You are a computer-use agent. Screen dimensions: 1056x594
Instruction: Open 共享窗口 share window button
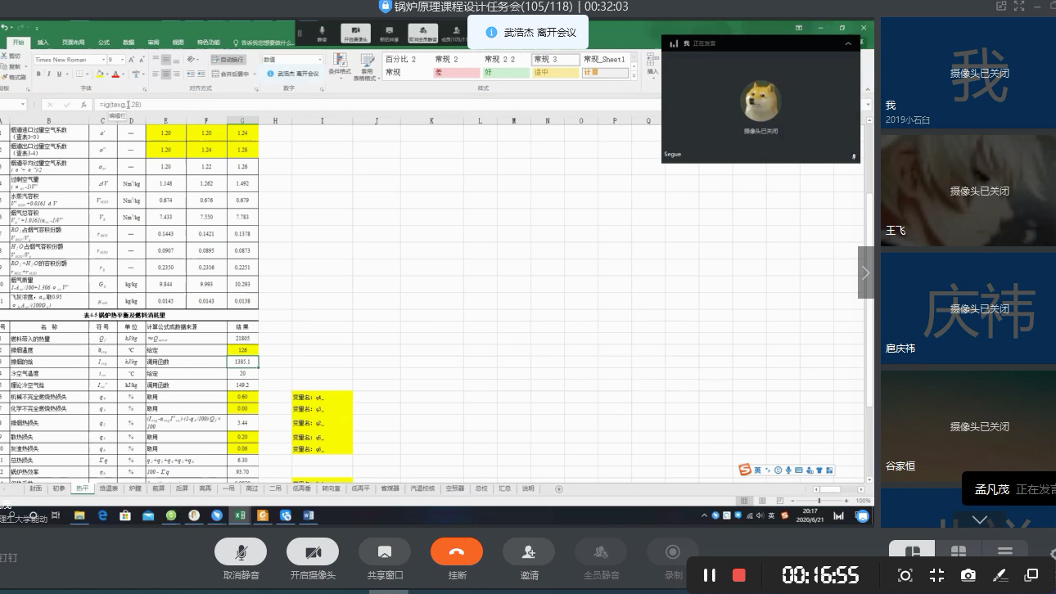point(385,552)
